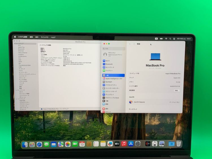Go back in System Settings
This screenshot has height=159, width=212.
pyautogui.click(x=130, y=44)
